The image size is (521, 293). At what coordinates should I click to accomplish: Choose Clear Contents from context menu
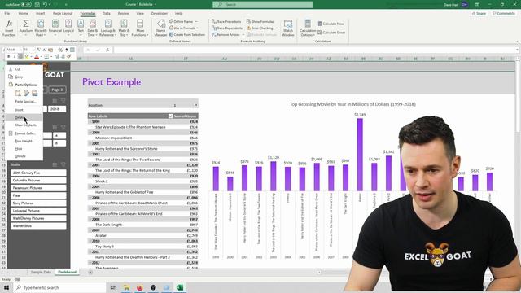tap(24, 125)
